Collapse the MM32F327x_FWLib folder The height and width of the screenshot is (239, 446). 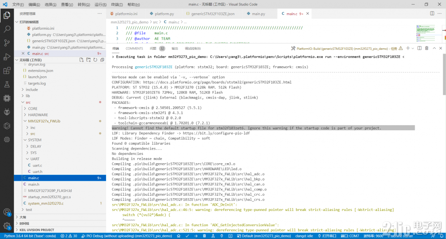(x=25, y=121)
